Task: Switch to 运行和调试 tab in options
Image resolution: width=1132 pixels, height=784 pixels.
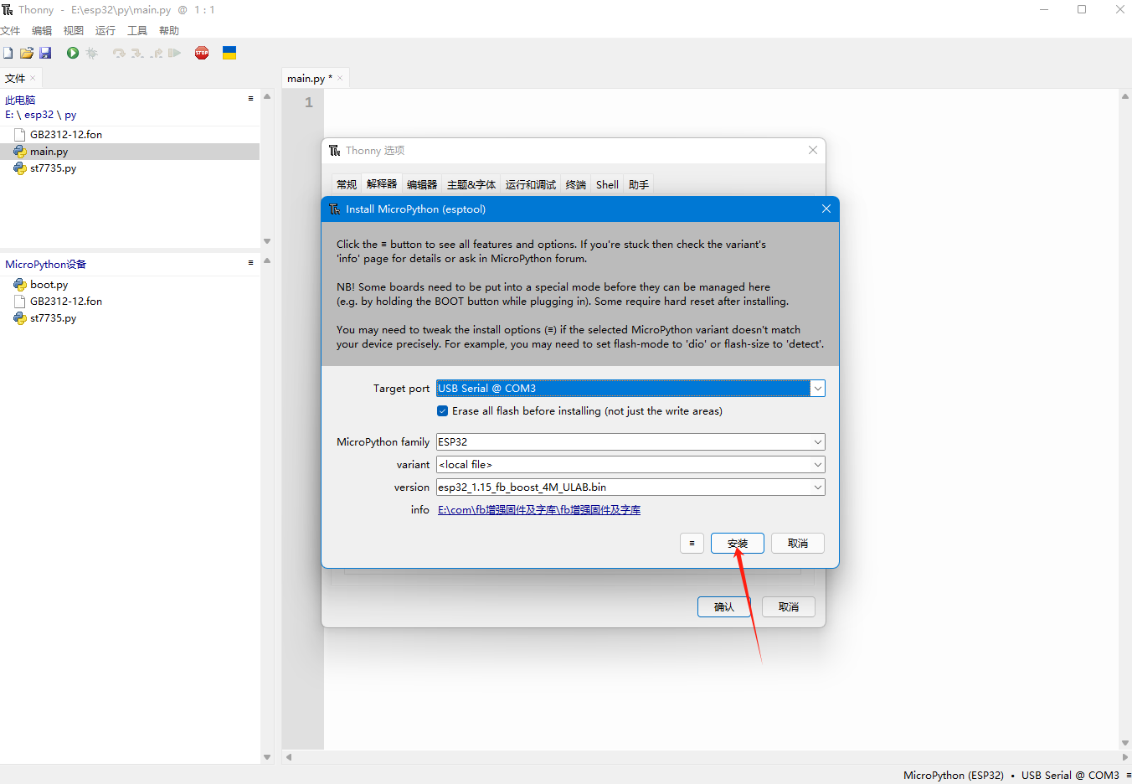Action: [531, 184]
